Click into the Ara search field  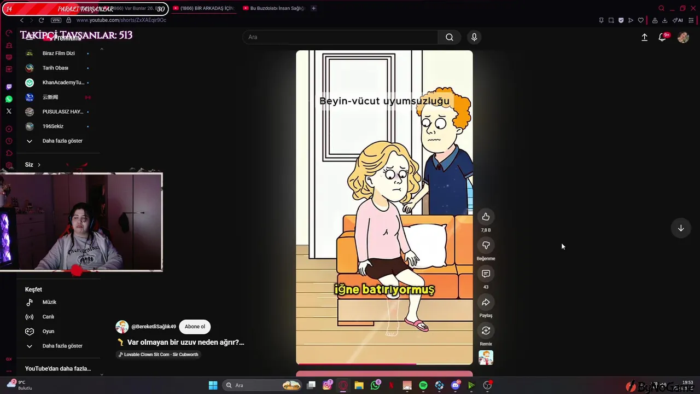tap(340, 37)
